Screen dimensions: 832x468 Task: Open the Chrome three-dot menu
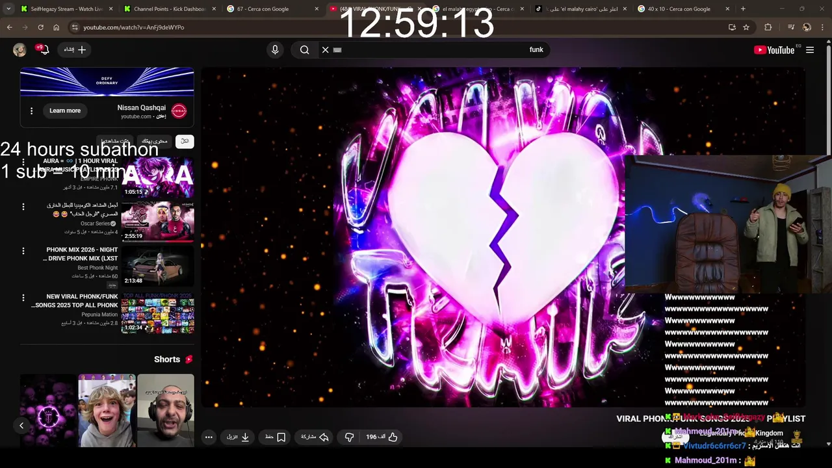pos(823,27)
